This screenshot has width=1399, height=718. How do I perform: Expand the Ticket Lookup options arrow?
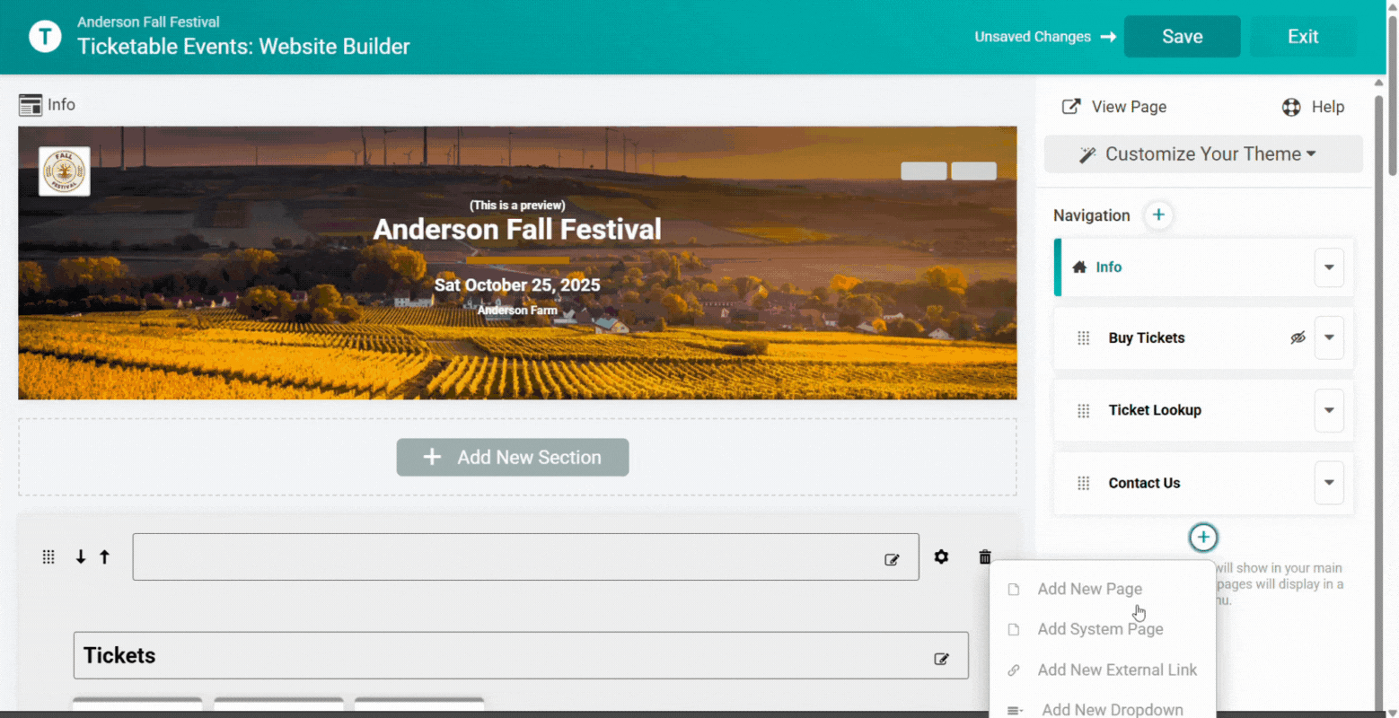pos(1329,410)
